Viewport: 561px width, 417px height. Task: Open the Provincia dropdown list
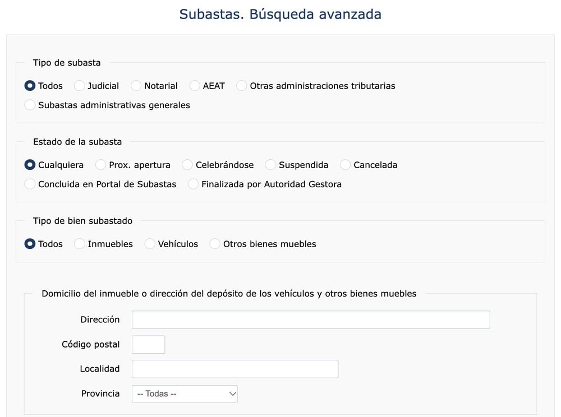pyautogui.click(x=185, y=394)
